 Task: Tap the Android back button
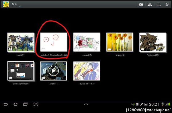point(6,104)
